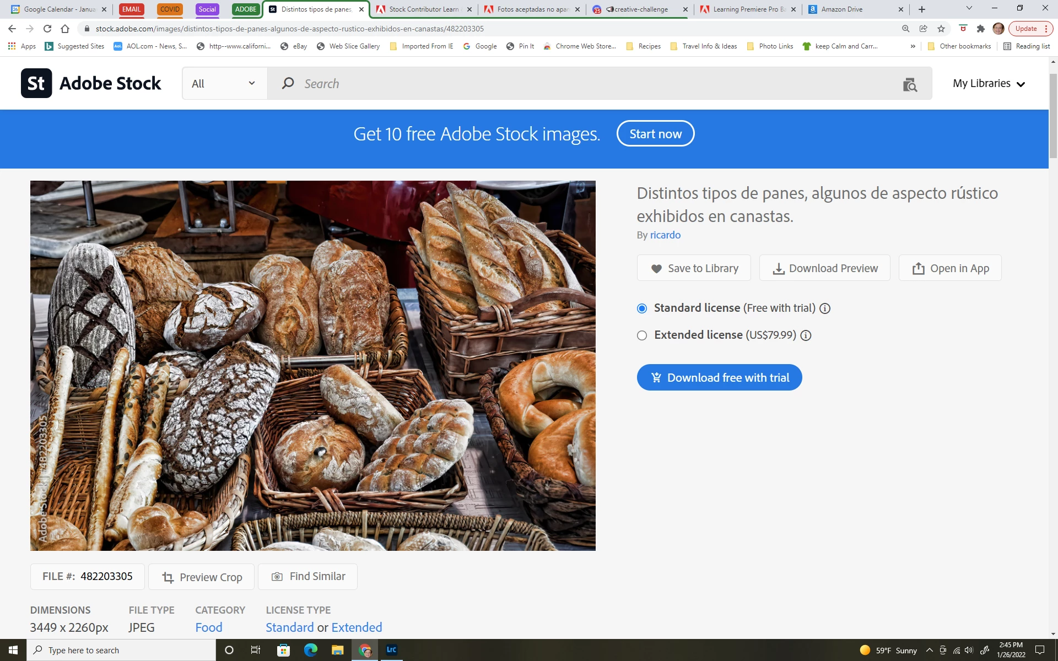Open contributor ricardo's profile link

tap(665, 235)
